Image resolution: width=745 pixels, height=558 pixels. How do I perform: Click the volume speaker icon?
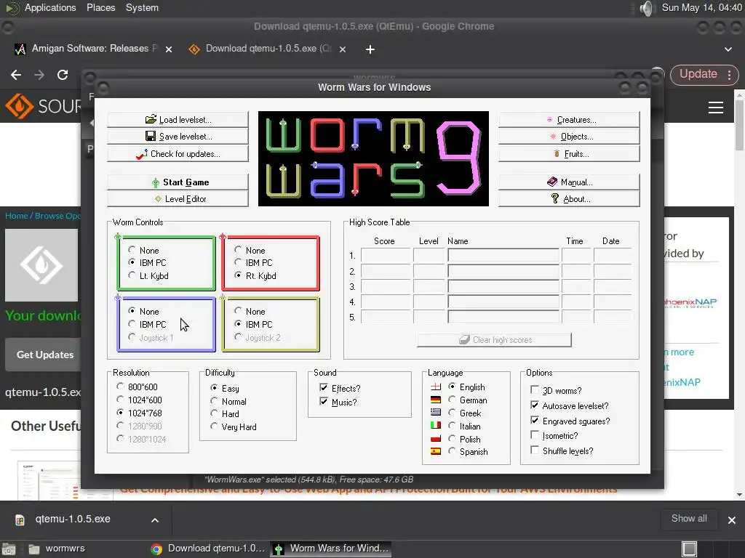[x=646, y=8]
